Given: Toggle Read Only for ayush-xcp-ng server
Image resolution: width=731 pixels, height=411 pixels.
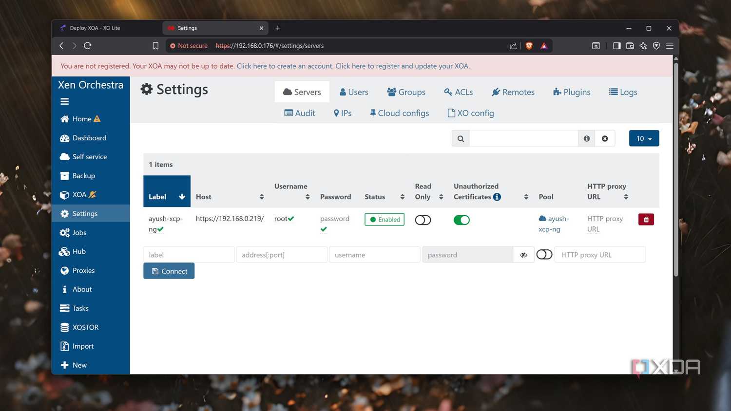Looking at the screenshot, I should point(423,220).
